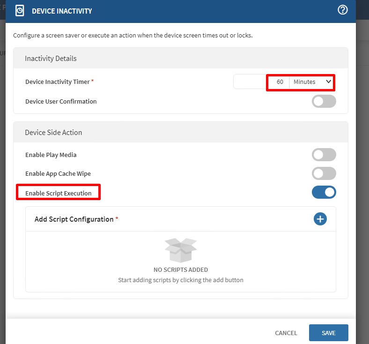Click the Enable App Cache Wipe label
This screenshot has height=344, width=369.
coord(58,173)
